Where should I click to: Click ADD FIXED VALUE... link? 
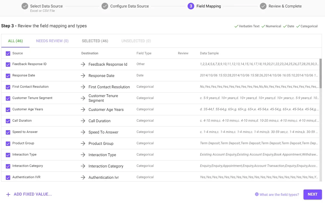pyautogui.click(x=33, y=194)
